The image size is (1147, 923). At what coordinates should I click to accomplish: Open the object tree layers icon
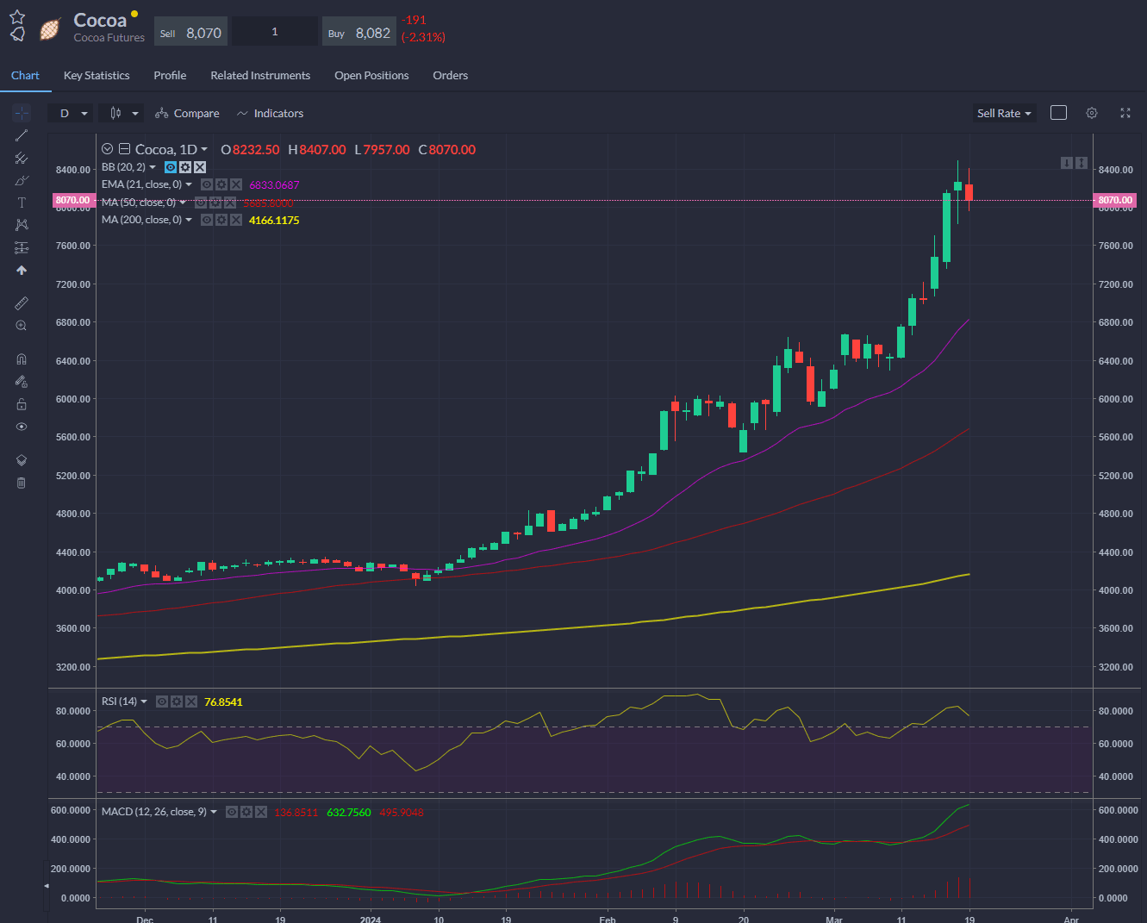tap(22, 460)
